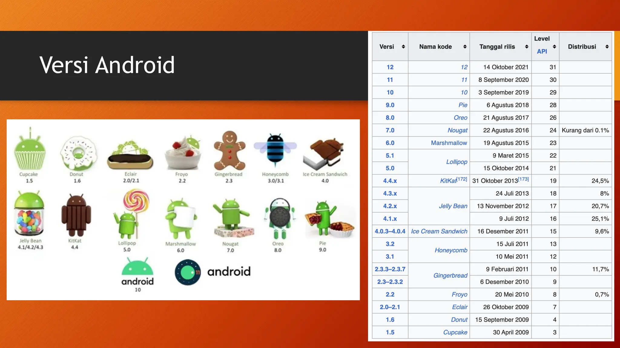620x348 pixels.
Task: Click the 'android' wordmark beside the 11 logo
Action: pos(229,272)
